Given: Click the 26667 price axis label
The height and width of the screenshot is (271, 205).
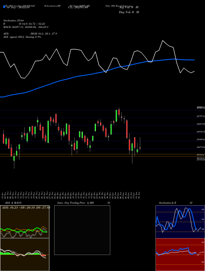Looking at the screenshot, I should [200, 124].
